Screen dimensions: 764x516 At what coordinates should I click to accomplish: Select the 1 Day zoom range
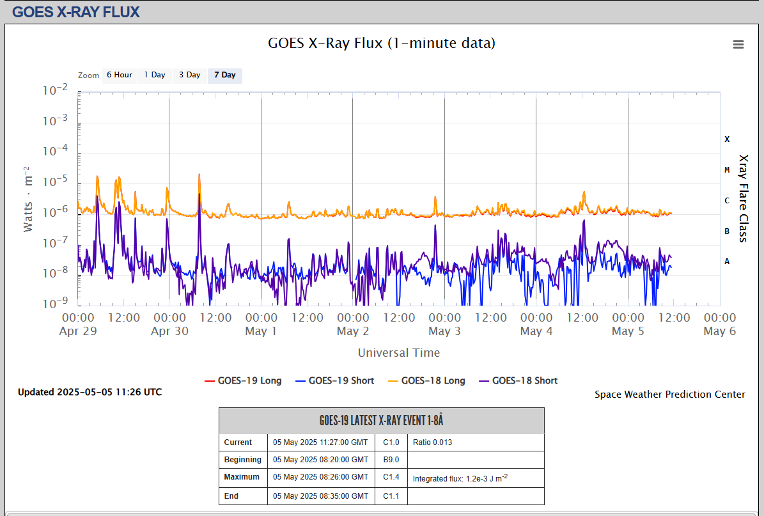(x=155, y=75)
